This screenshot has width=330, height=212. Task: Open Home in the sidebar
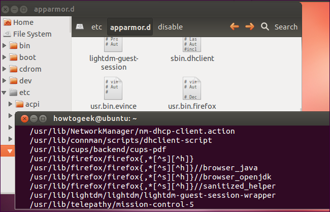pyautogui.click(x=23, y=22)
